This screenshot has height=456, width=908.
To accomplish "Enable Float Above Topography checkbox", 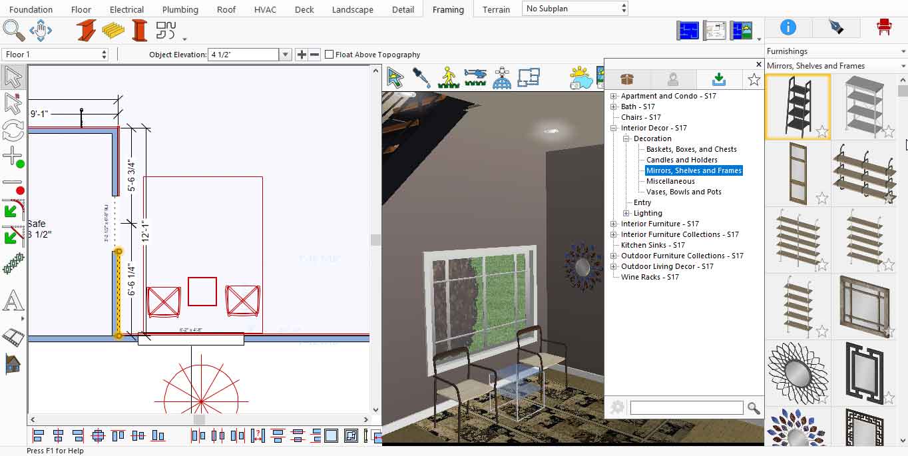I will point(329,55).
